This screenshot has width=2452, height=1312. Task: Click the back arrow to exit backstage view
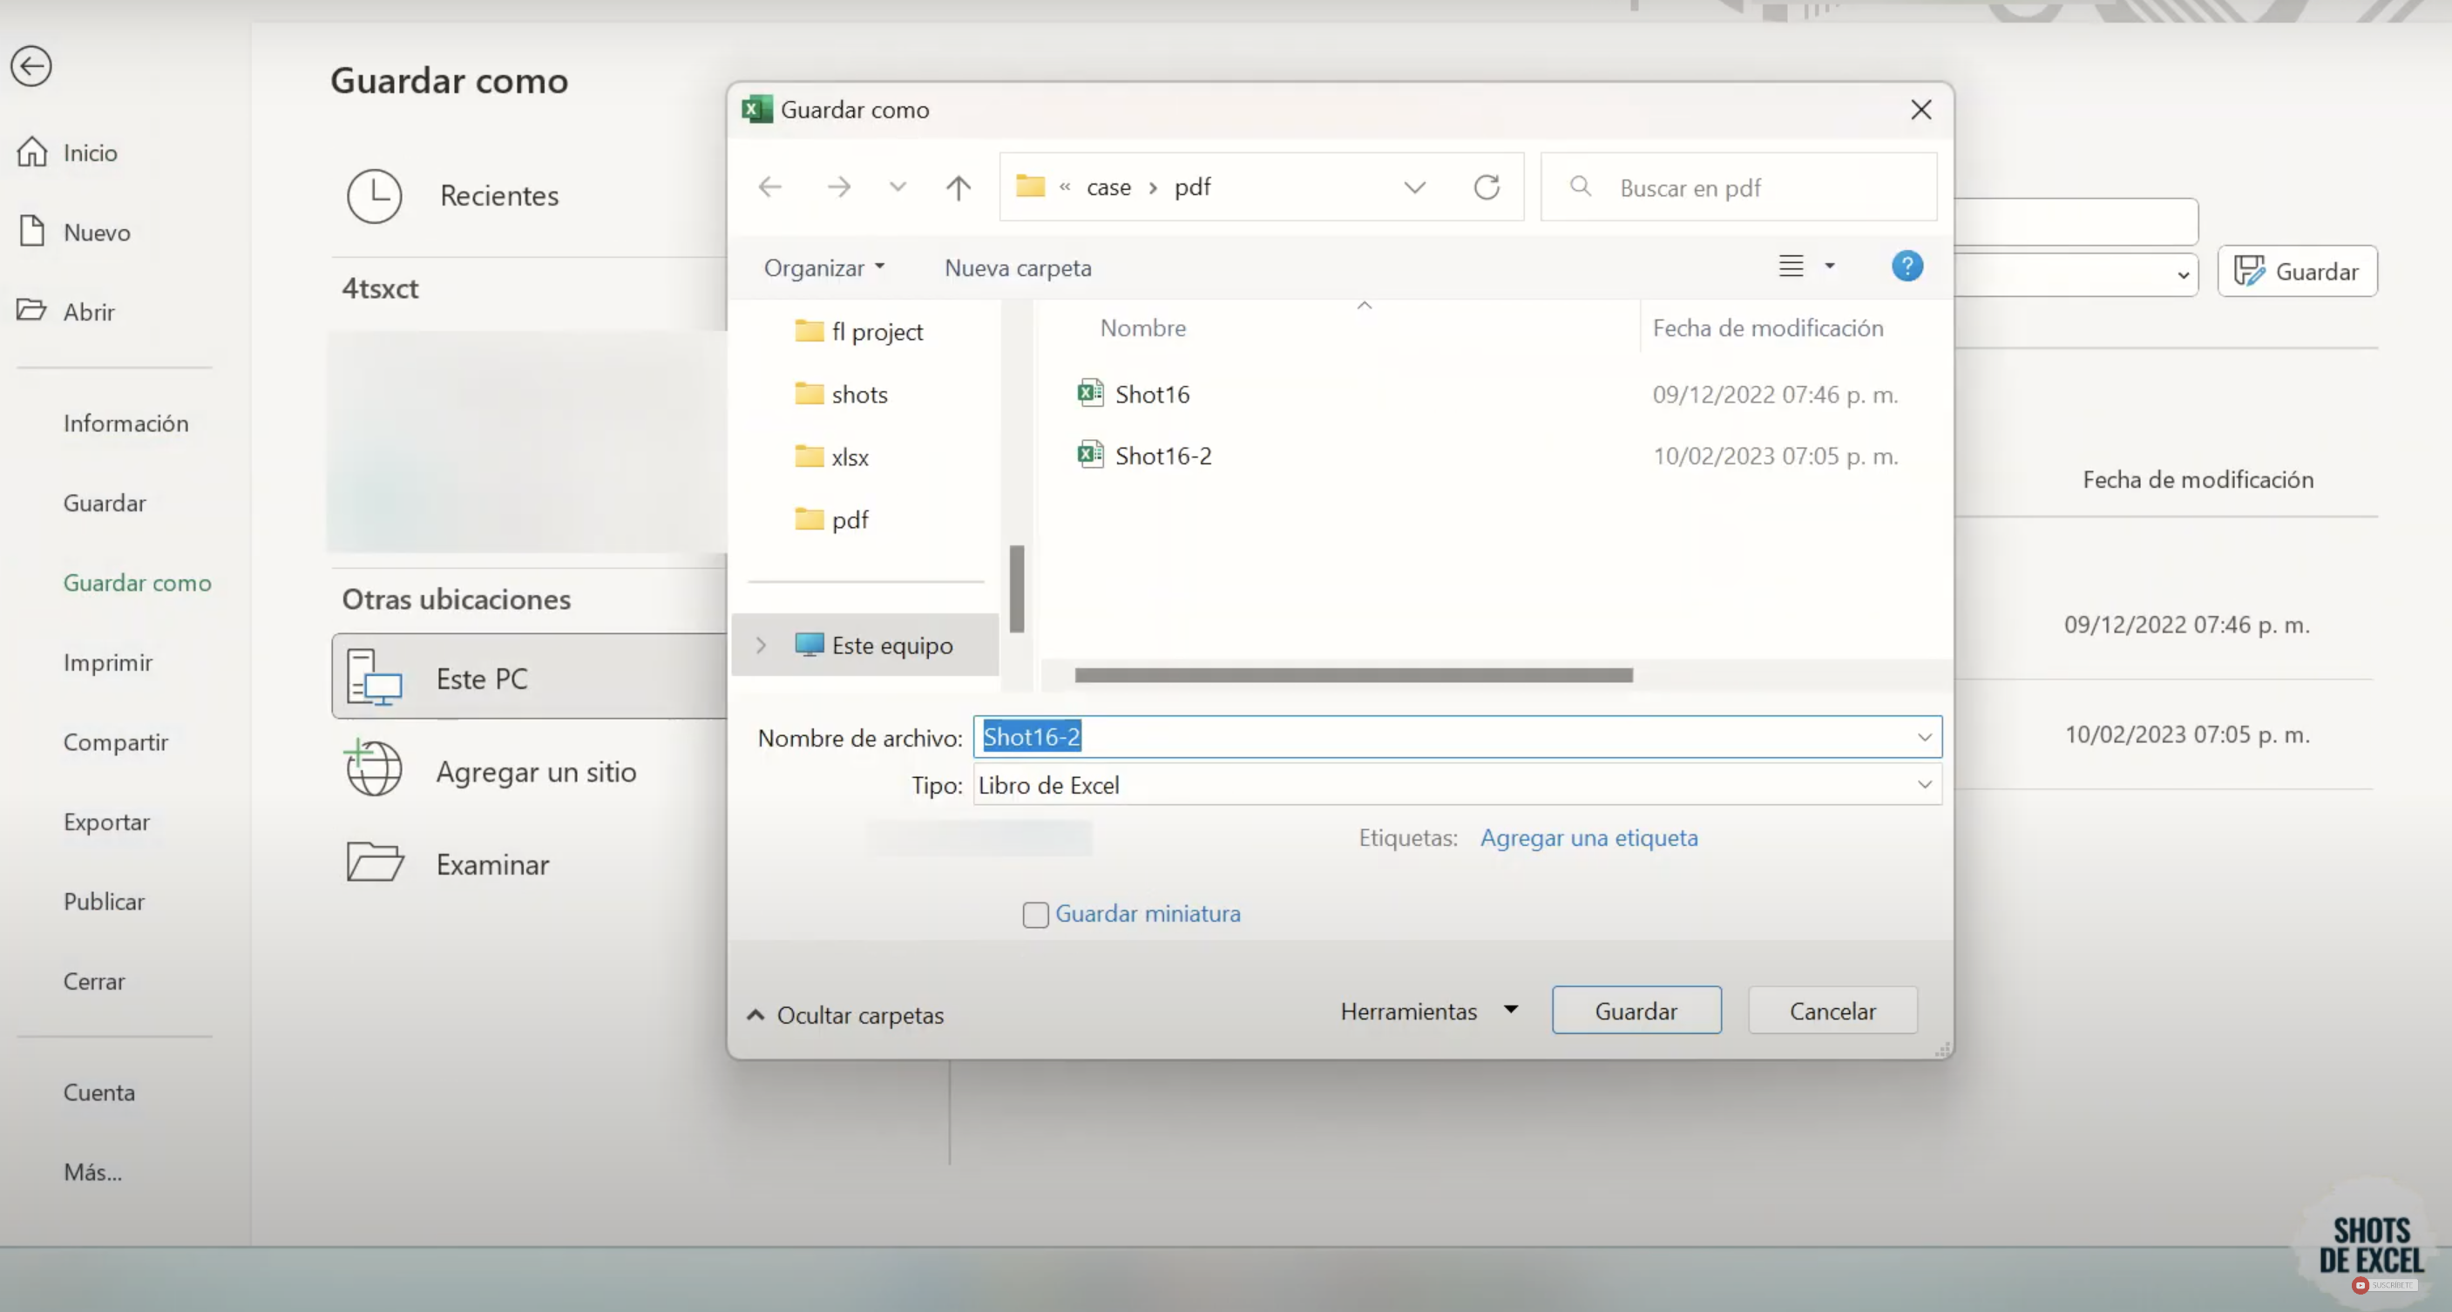coord(31,65)
